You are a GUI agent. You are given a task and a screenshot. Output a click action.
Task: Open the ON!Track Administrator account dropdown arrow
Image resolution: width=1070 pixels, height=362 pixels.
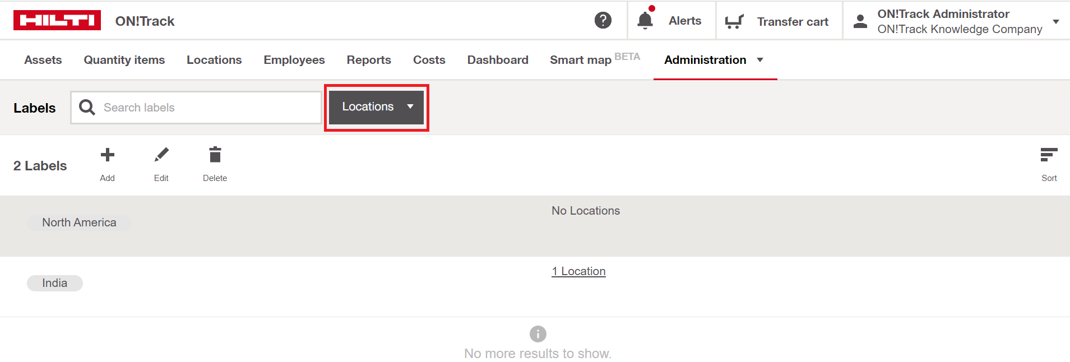1055,21
